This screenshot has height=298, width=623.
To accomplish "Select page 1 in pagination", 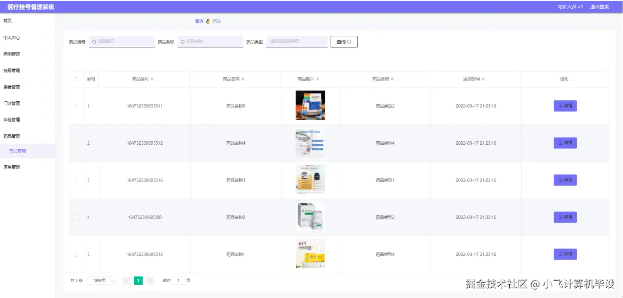I will click(138, 281).
